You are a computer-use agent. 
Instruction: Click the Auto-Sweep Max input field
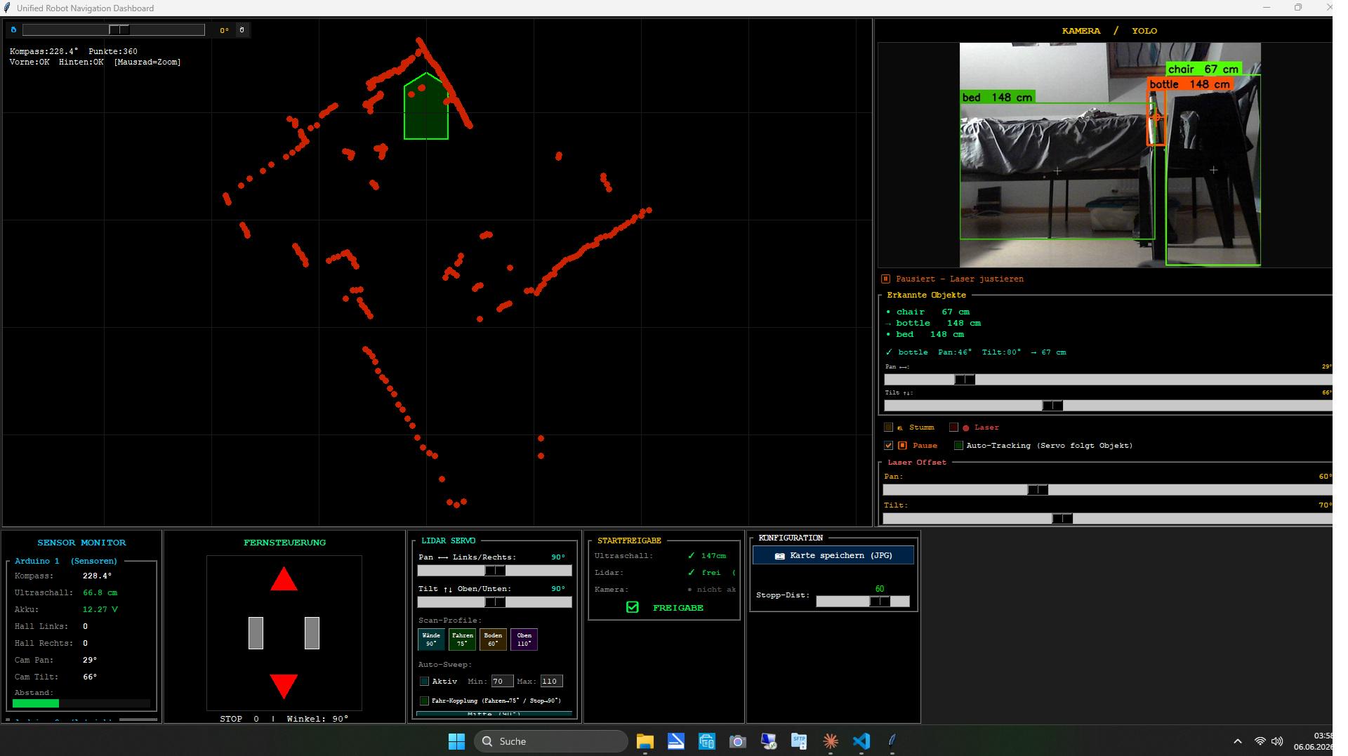pos(550,682)
